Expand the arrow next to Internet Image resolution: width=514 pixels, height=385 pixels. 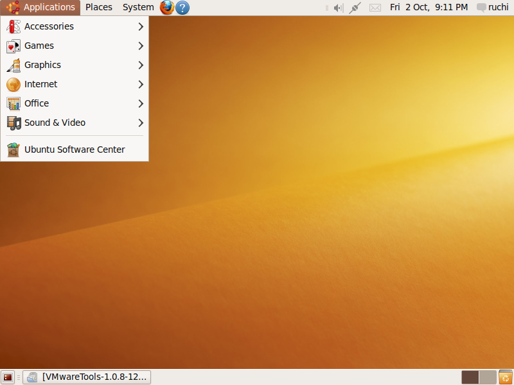[141, 85]
